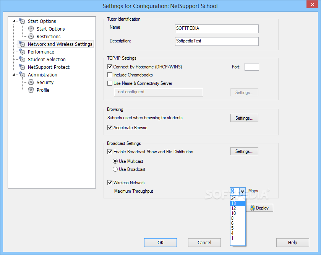Screen dimensions: 321x255
Task: Choose 6 Mbps from the throughput list
Action: (238, 223)
